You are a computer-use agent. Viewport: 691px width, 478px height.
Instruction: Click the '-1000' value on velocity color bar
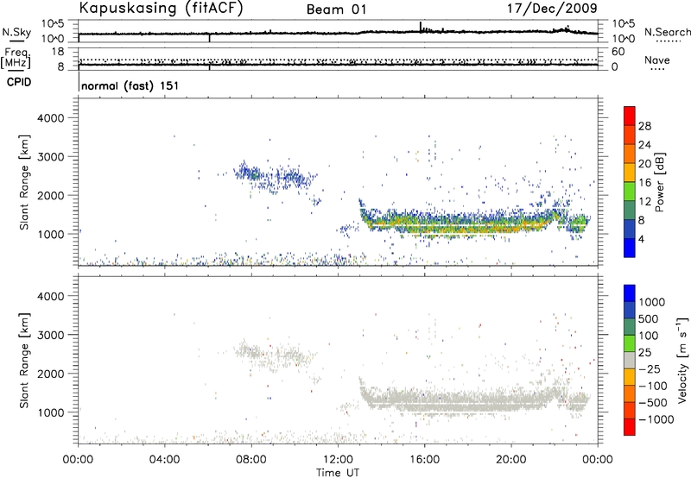click(656, 419)
